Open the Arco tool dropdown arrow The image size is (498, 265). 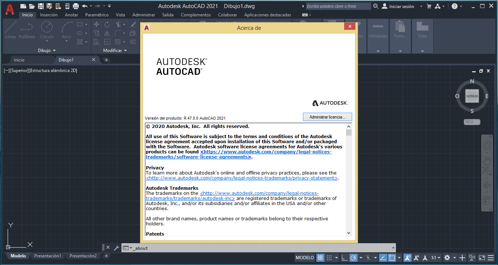point(66,41)
